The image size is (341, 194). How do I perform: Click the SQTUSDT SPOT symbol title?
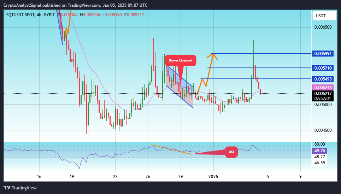(20, 15)
